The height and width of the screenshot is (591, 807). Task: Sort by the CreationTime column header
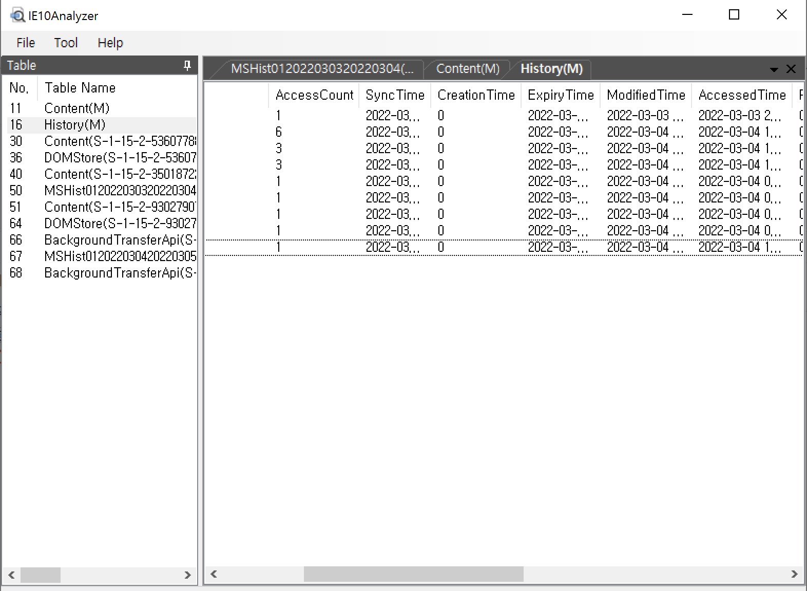(476, 95)
